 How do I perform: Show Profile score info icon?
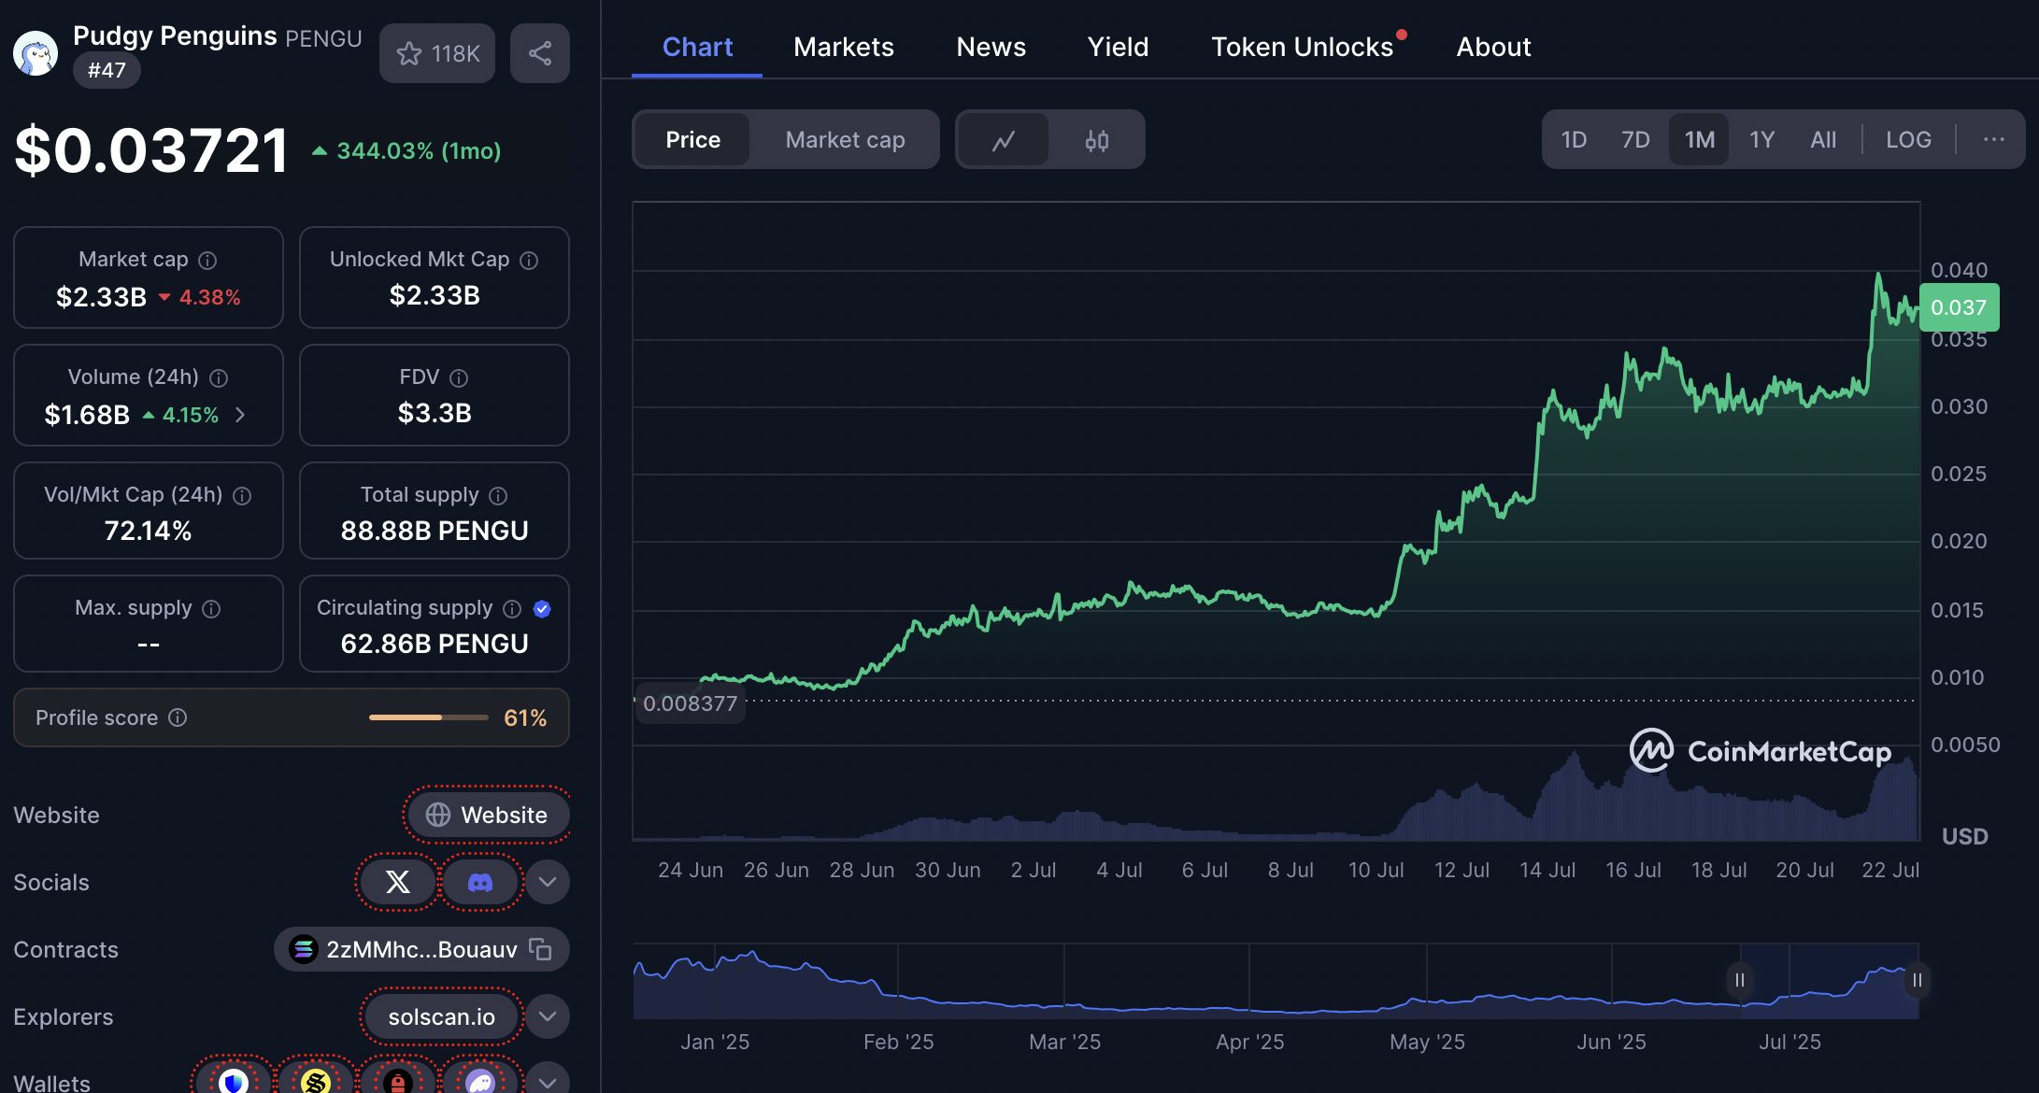point(178,717)
